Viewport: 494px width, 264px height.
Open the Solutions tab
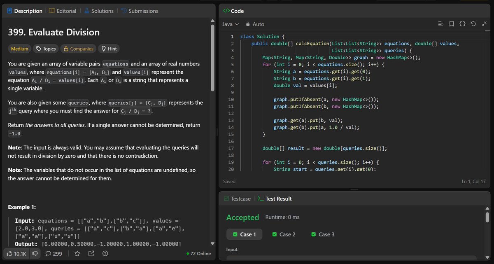click(99, 11)
